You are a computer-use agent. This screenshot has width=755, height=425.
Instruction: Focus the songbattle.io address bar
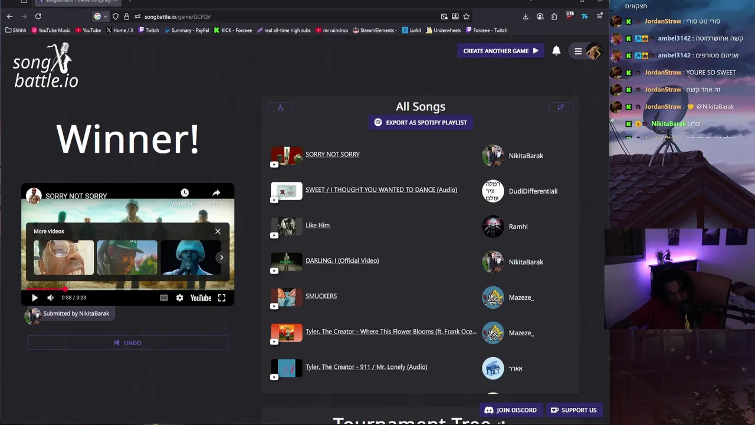coord(289,17)
